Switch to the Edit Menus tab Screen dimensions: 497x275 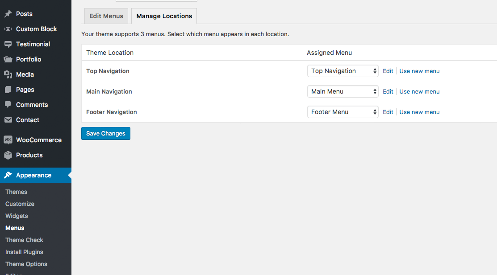pos(106,16)
